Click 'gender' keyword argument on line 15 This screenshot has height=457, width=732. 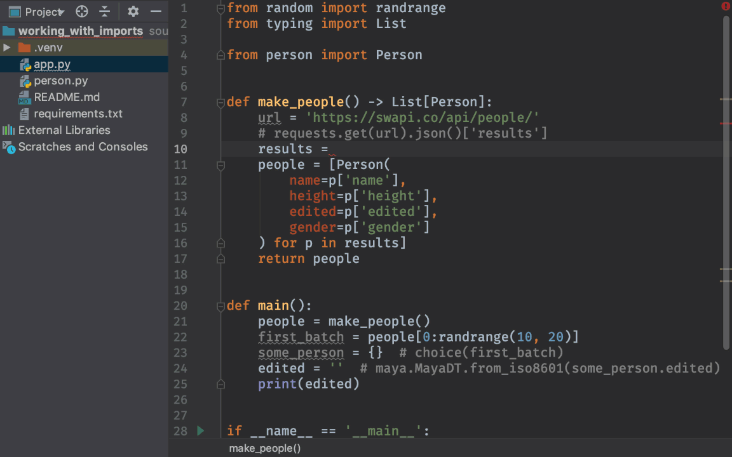(313, 228)
